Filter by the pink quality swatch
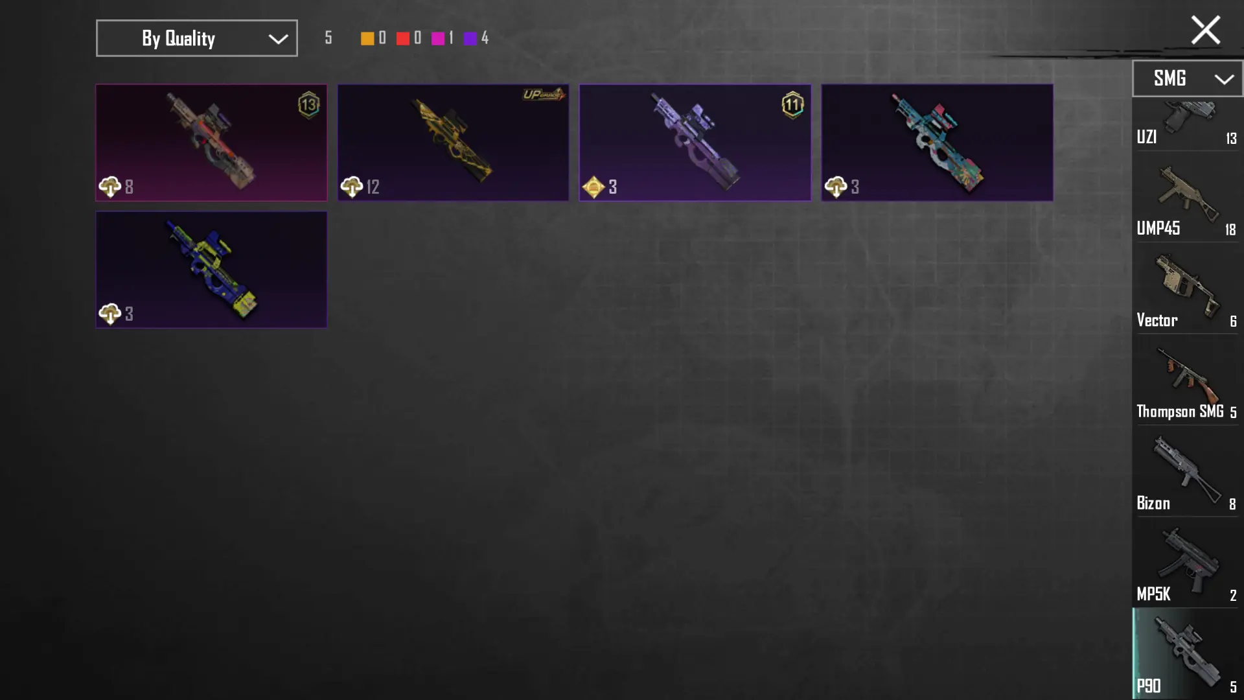Screen dimensions: 1244x700 (438, 38)
